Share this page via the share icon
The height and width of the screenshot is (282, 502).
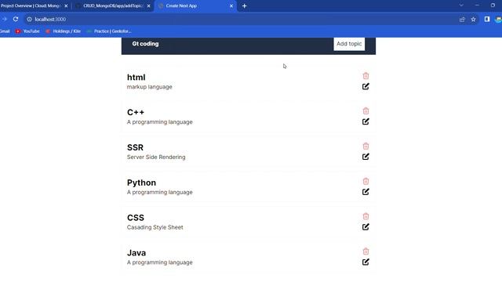pyautogui.click(x=462, y=20)
